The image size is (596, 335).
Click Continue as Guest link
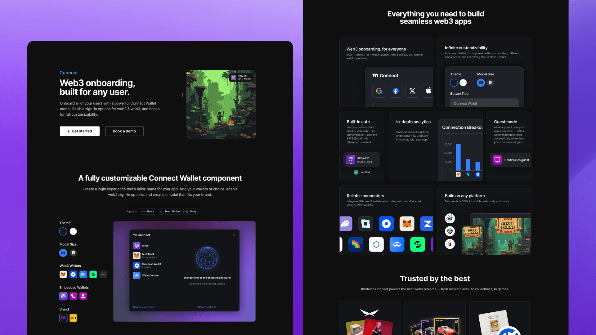(x=144, y=307)
